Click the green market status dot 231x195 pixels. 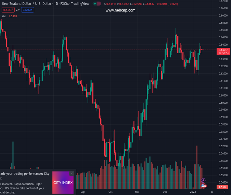[95, 4]
